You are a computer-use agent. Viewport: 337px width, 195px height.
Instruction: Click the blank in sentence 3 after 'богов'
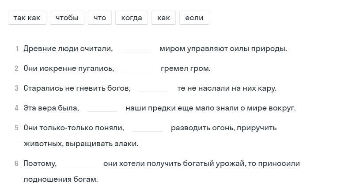tap(154, 88)
